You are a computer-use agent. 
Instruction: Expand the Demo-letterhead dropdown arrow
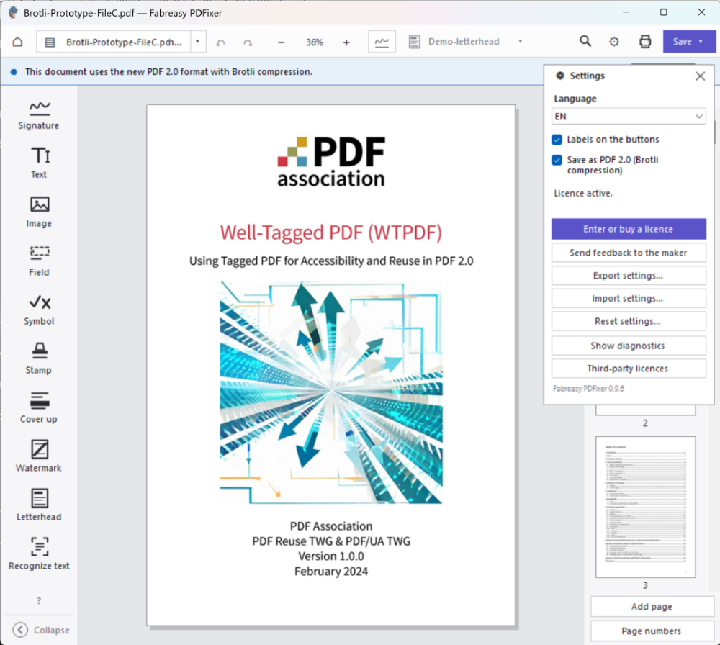tap(520, 41)
